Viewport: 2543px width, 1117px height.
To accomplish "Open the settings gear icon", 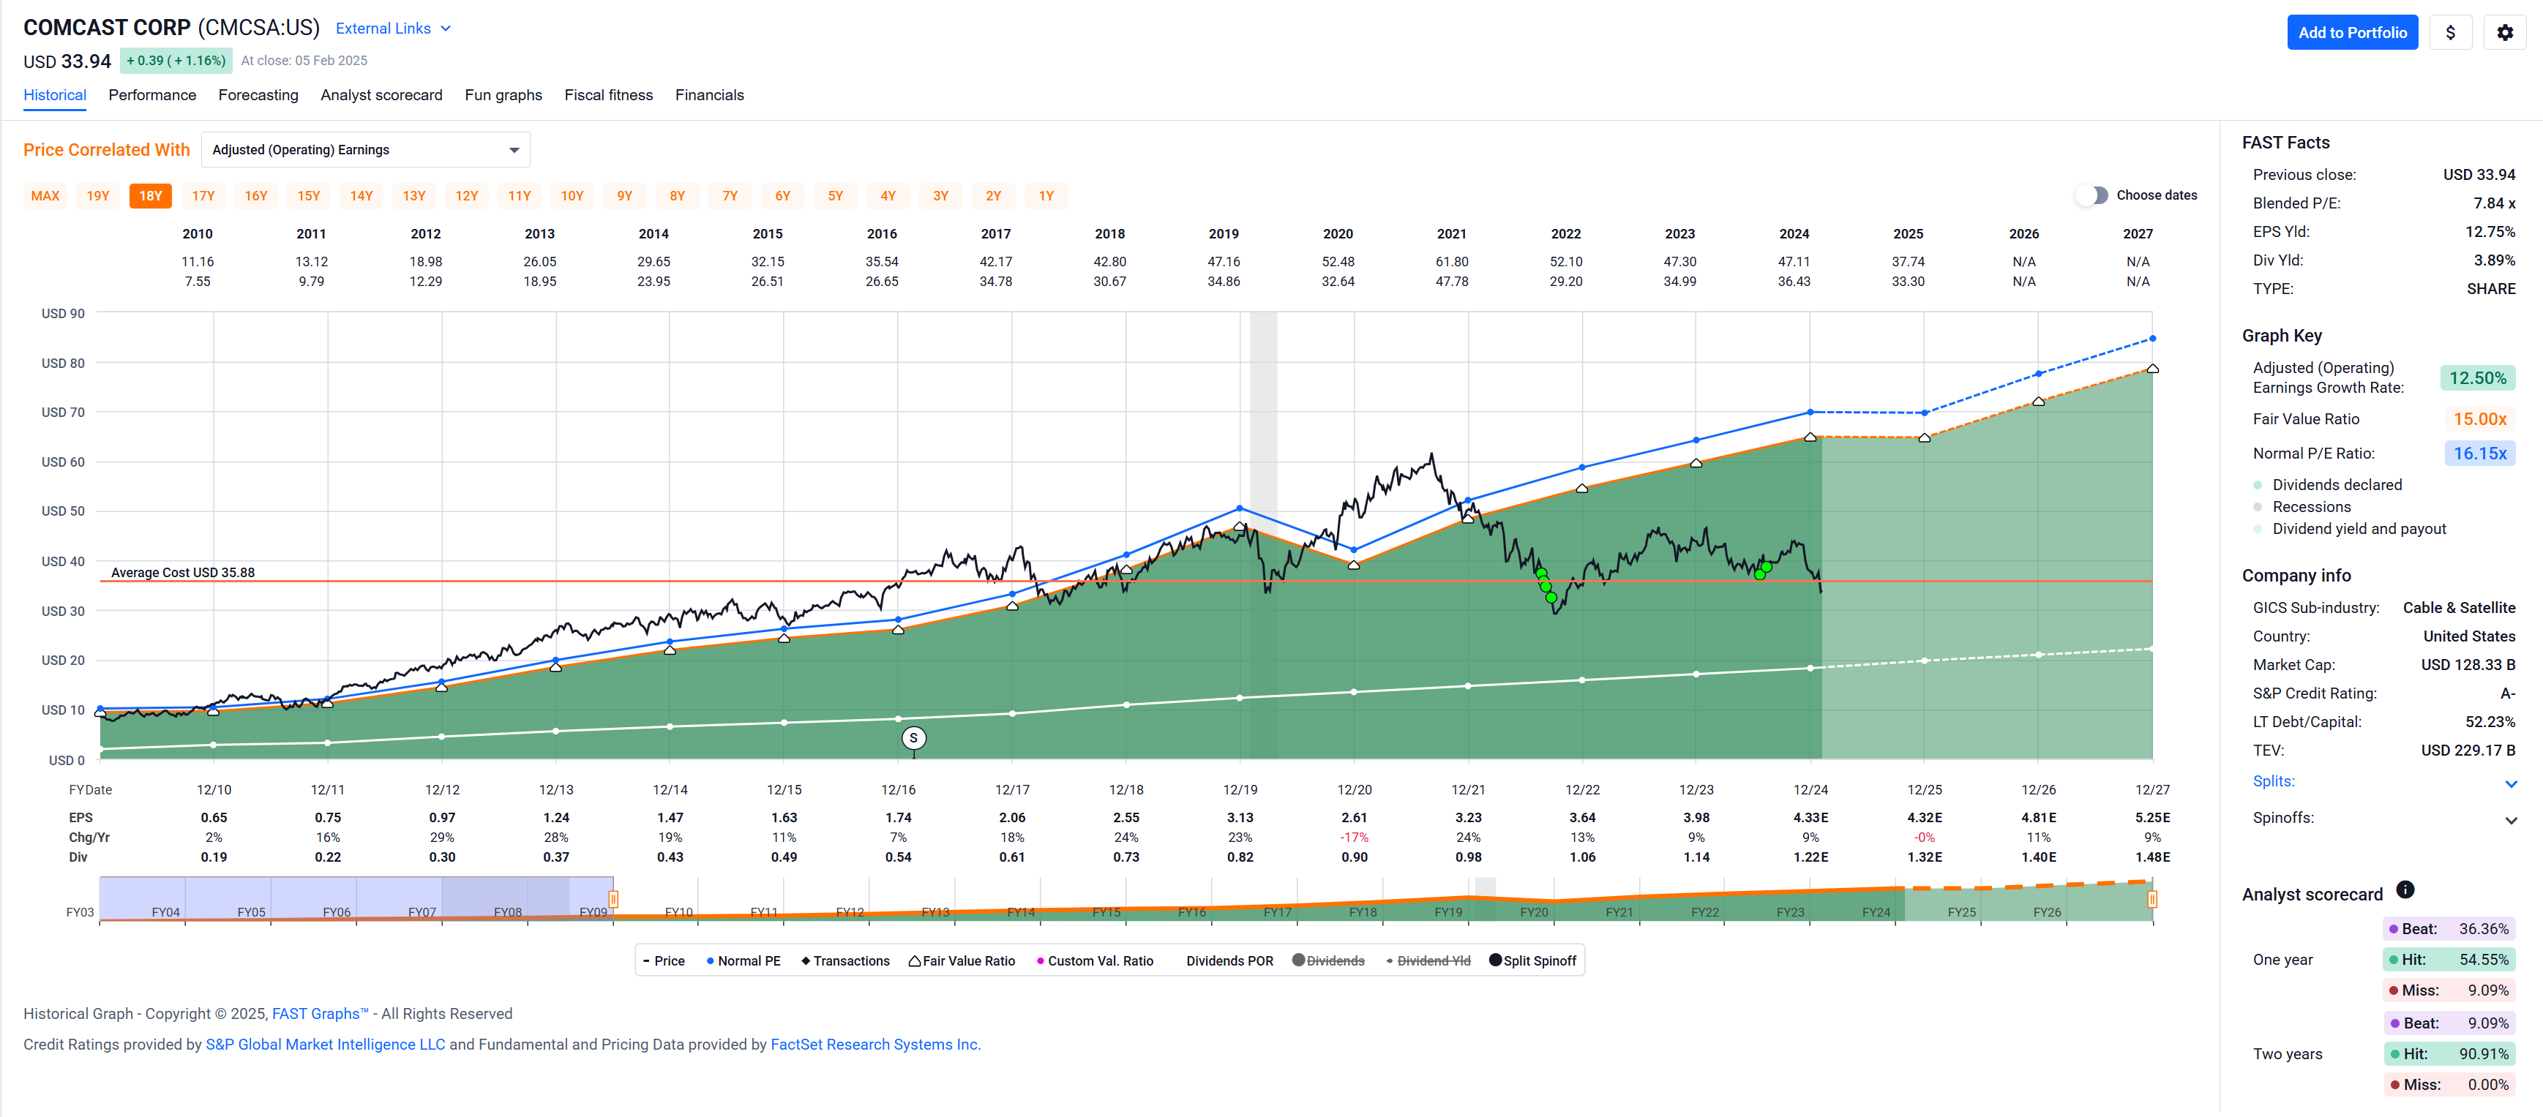I will (x=2504, y=33).
